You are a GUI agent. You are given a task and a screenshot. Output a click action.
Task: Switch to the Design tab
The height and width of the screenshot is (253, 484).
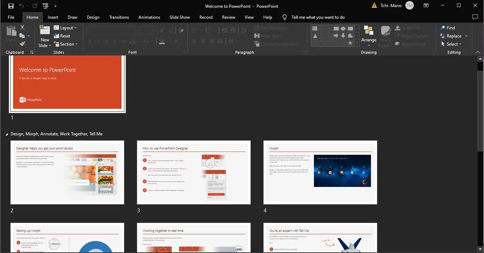point(93,17)
